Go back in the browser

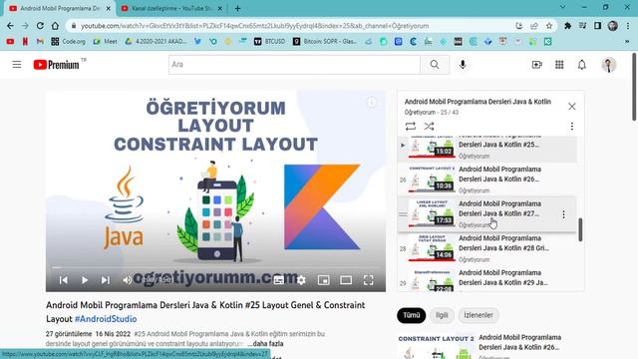10,26
